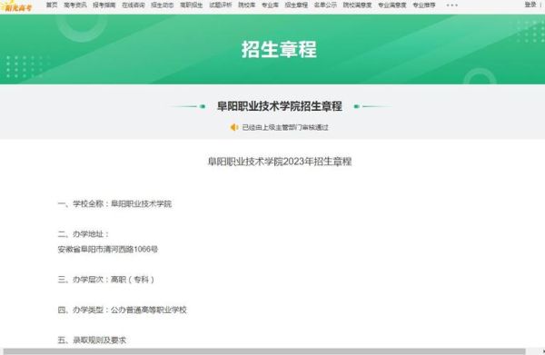
Task: Expand the three-dots more navigation menu
Action: [x=451, y=5]
